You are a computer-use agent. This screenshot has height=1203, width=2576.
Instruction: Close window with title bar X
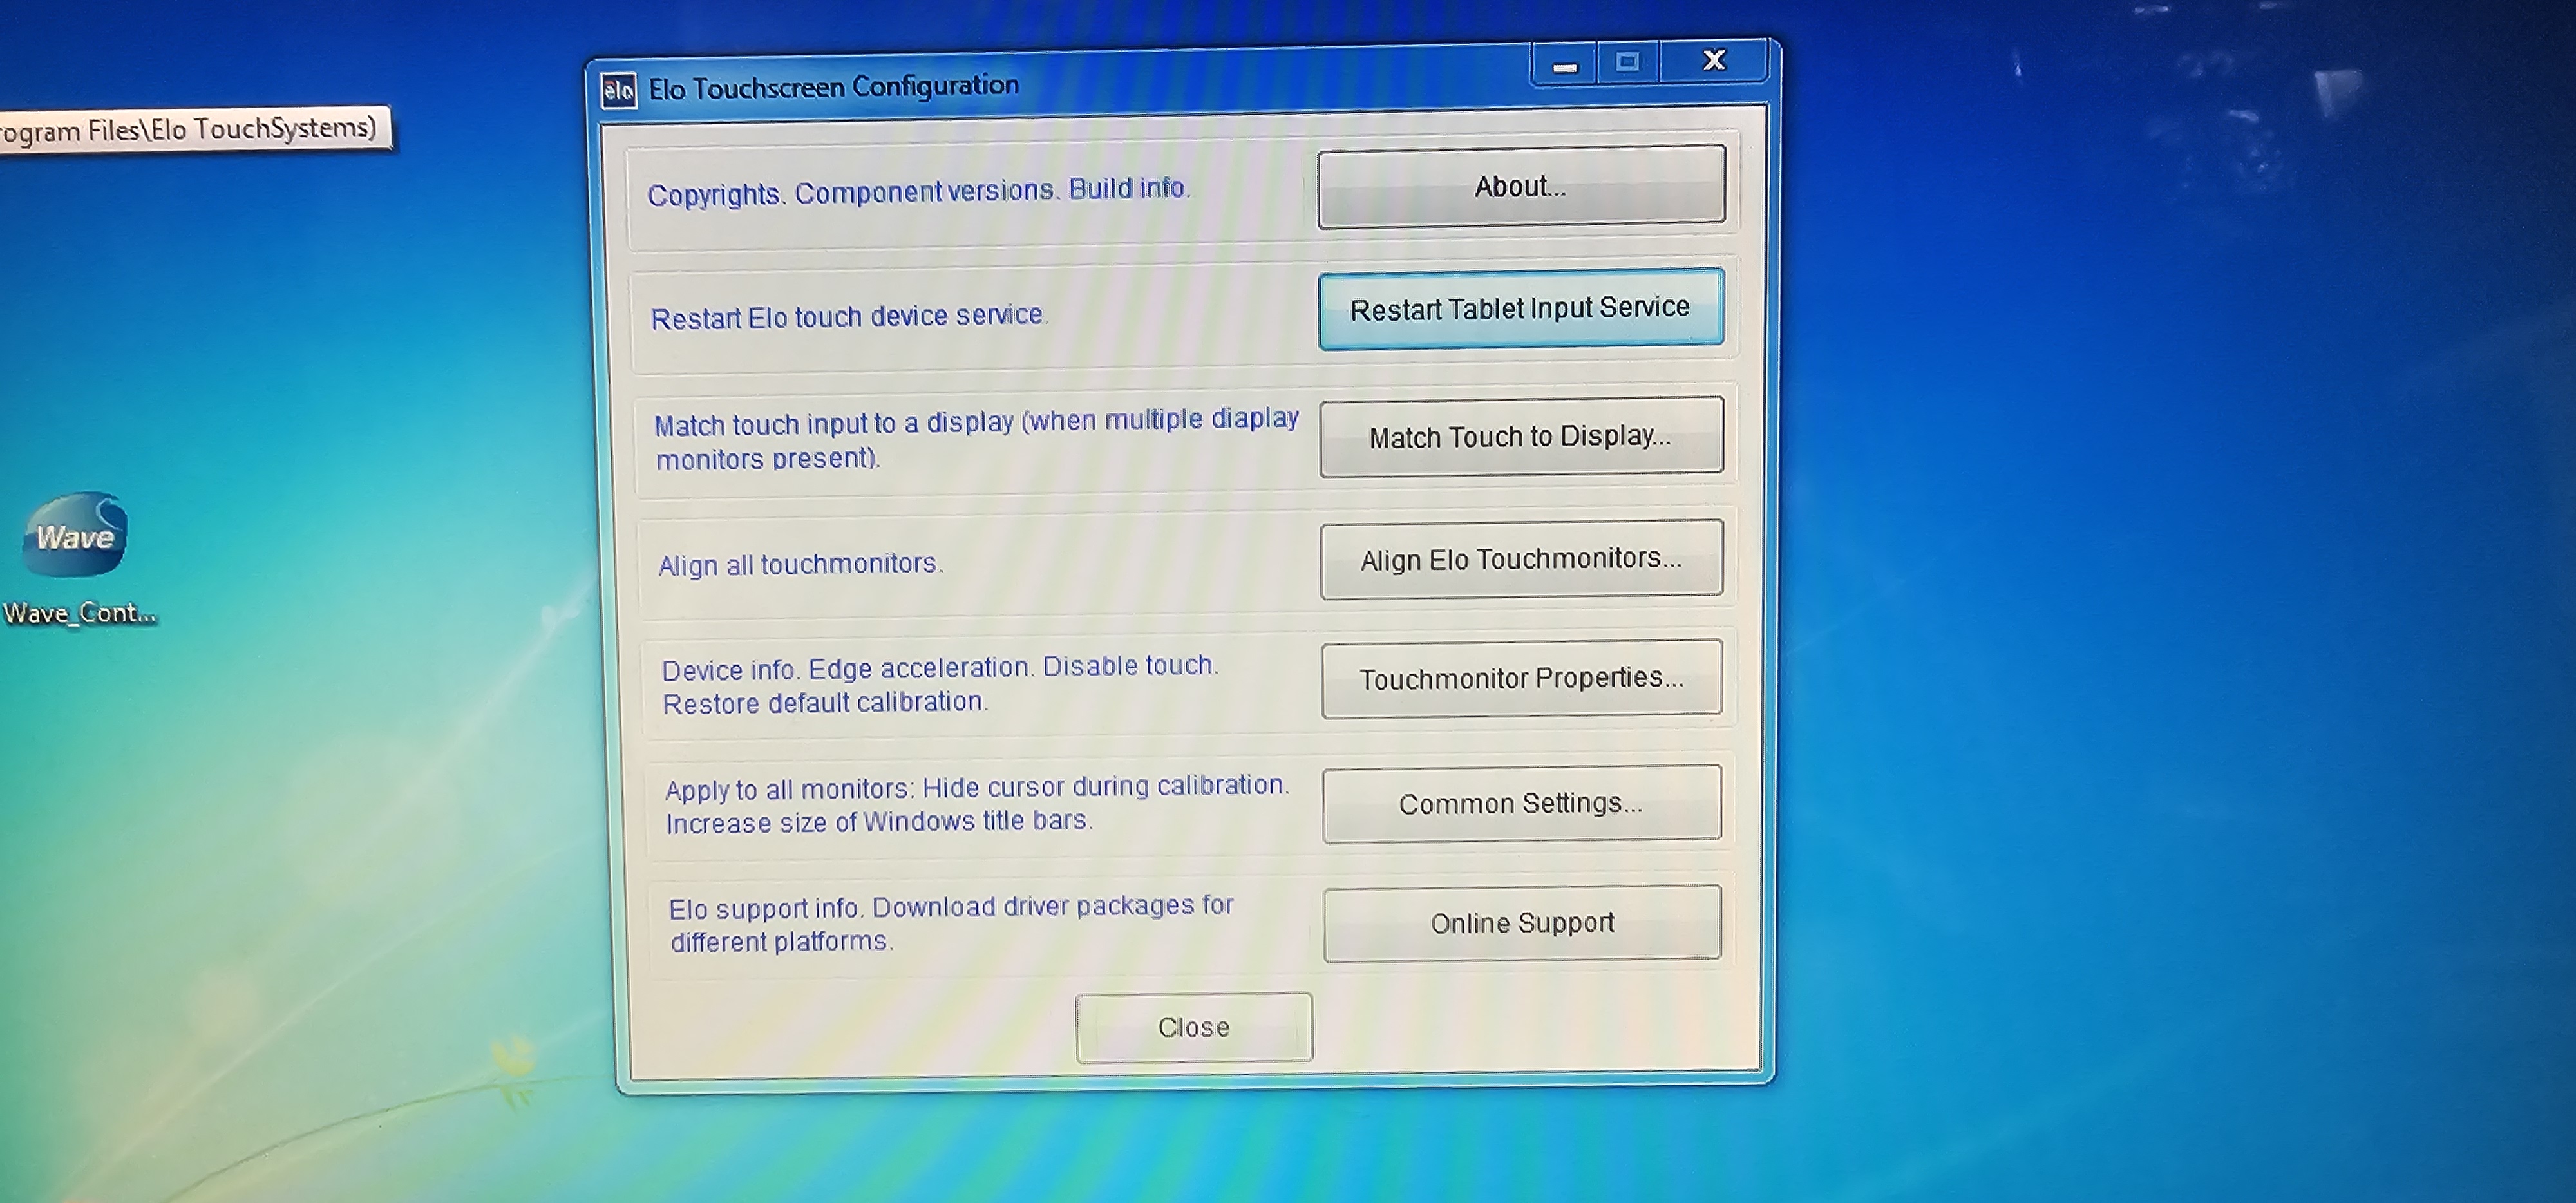[1714, 60]
